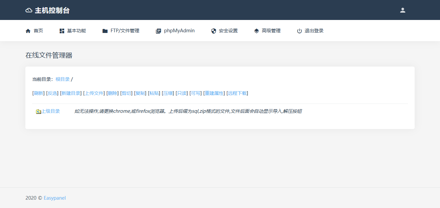The width and height of the screenshot is (440, 208).
Task: Click the 删除 delete link
Action: click(112, 93)
